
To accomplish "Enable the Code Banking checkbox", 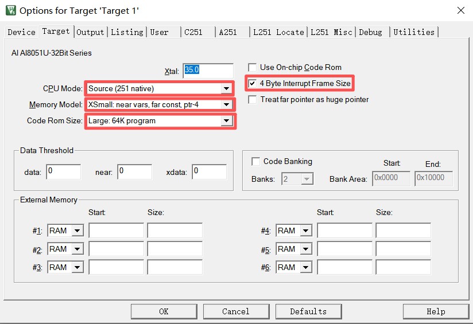I will 255,162.
